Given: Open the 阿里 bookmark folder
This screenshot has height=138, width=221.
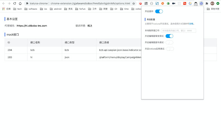Looking at the screenshot, I should click(103, 9).
